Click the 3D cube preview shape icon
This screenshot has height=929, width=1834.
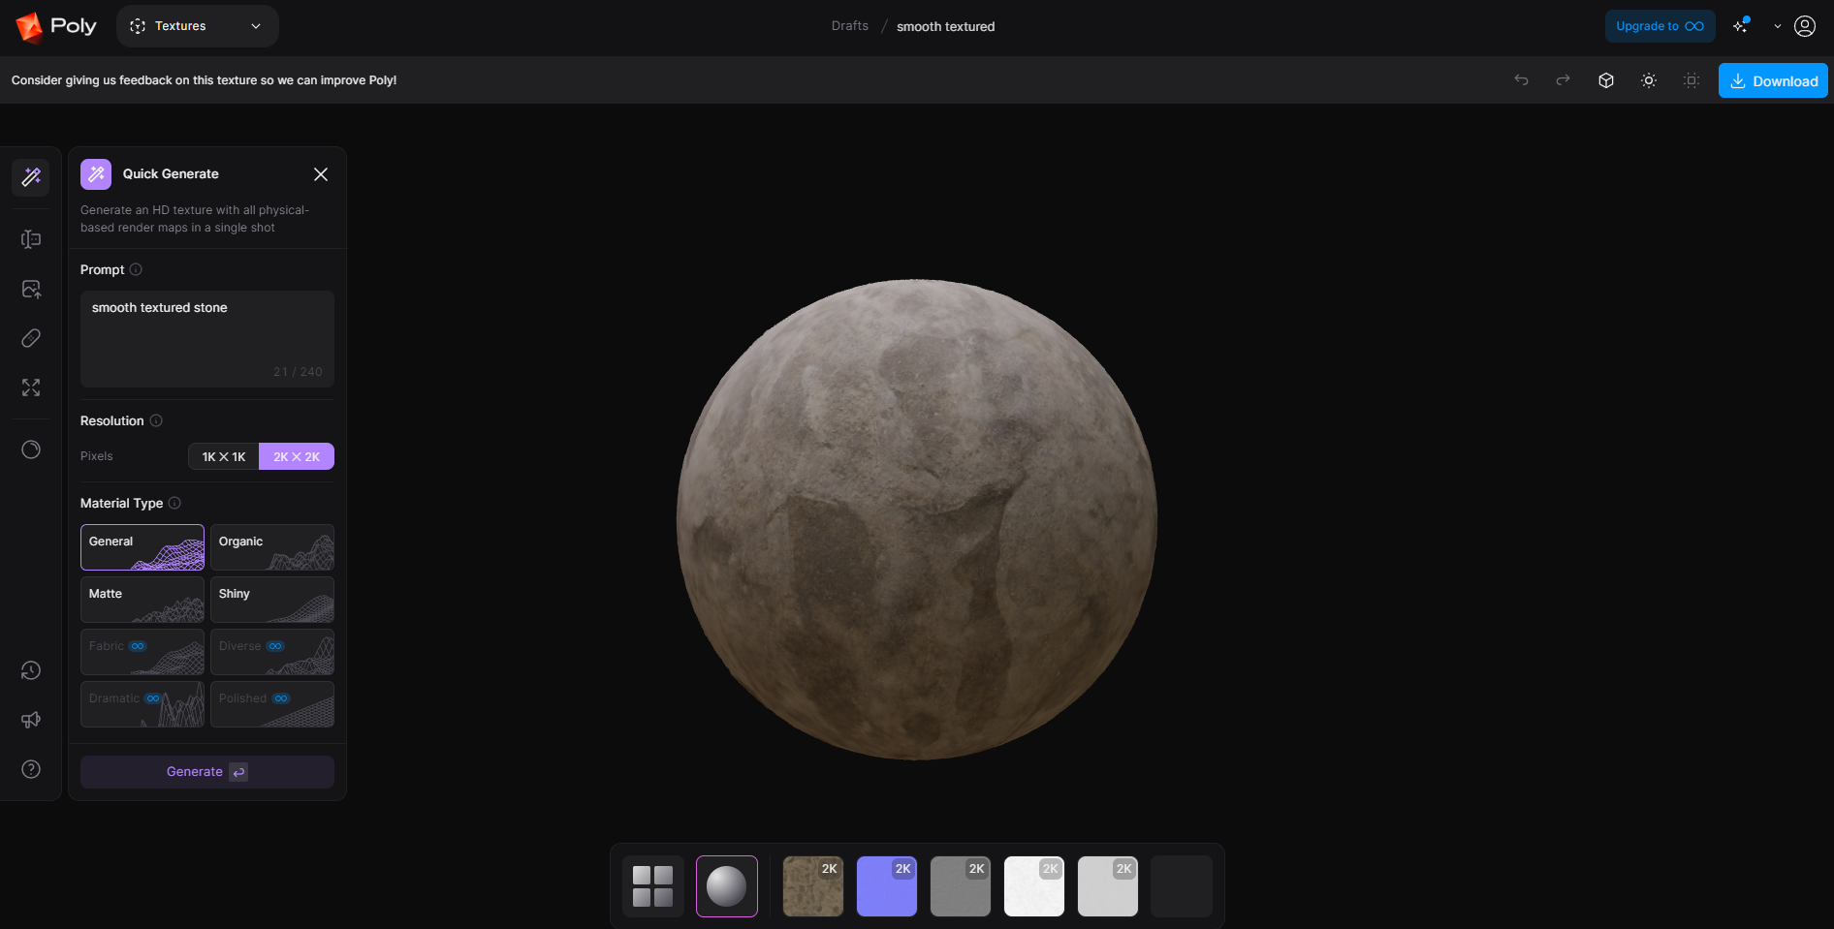(1606, 80)
